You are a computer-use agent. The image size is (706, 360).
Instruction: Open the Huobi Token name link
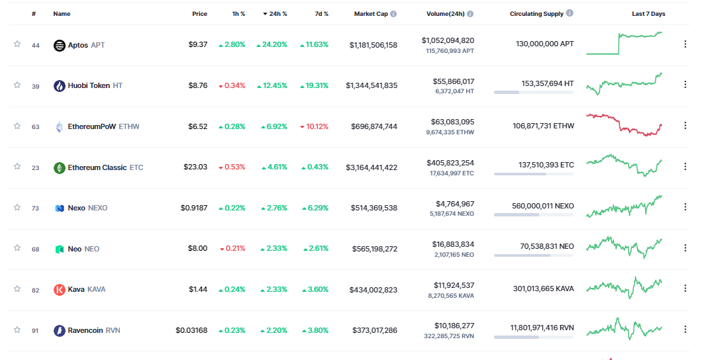pos(89,86)
